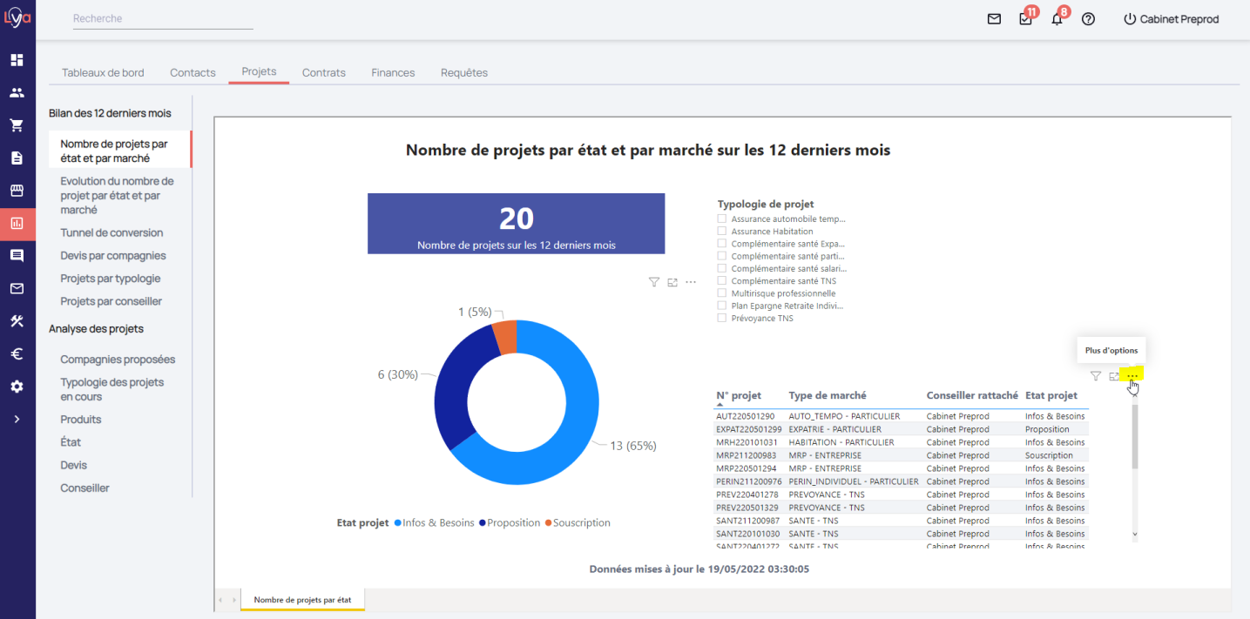
Task: Check the Assurance Habitation checkbox
Action: (721, 232)
